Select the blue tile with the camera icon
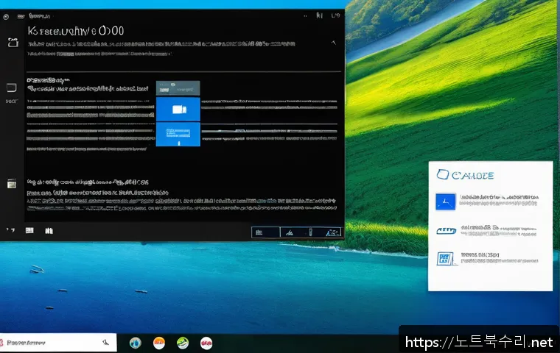 pyautogui.click(x=178, y=109)
